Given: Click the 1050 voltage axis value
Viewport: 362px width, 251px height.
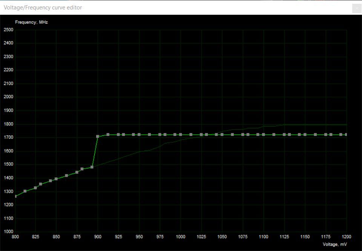Looking at the screenshot, I should pyautogui.click(x=222, y=237).
